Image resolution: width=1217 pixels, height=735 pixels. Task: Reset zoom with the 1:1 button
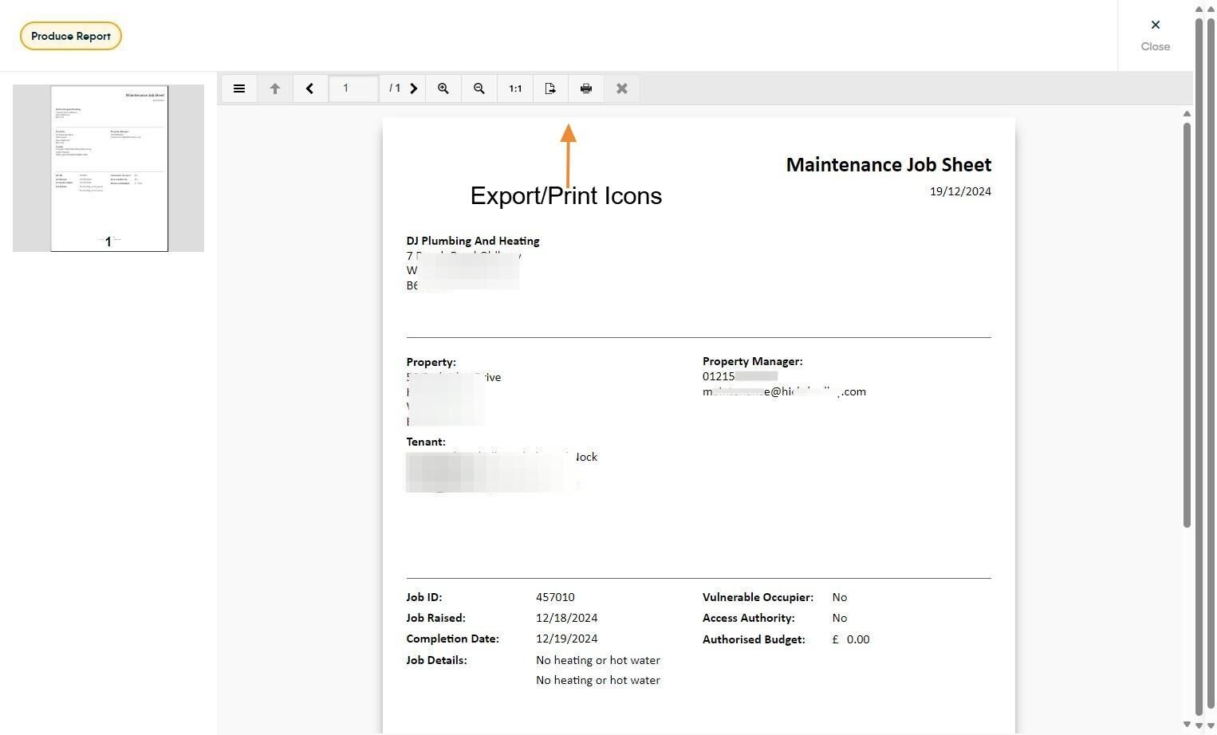point(515,88)
